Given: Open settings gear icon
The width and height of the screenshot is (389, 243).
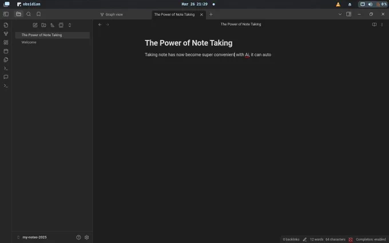Looking at the screenshot, I should tap(86, 237).
